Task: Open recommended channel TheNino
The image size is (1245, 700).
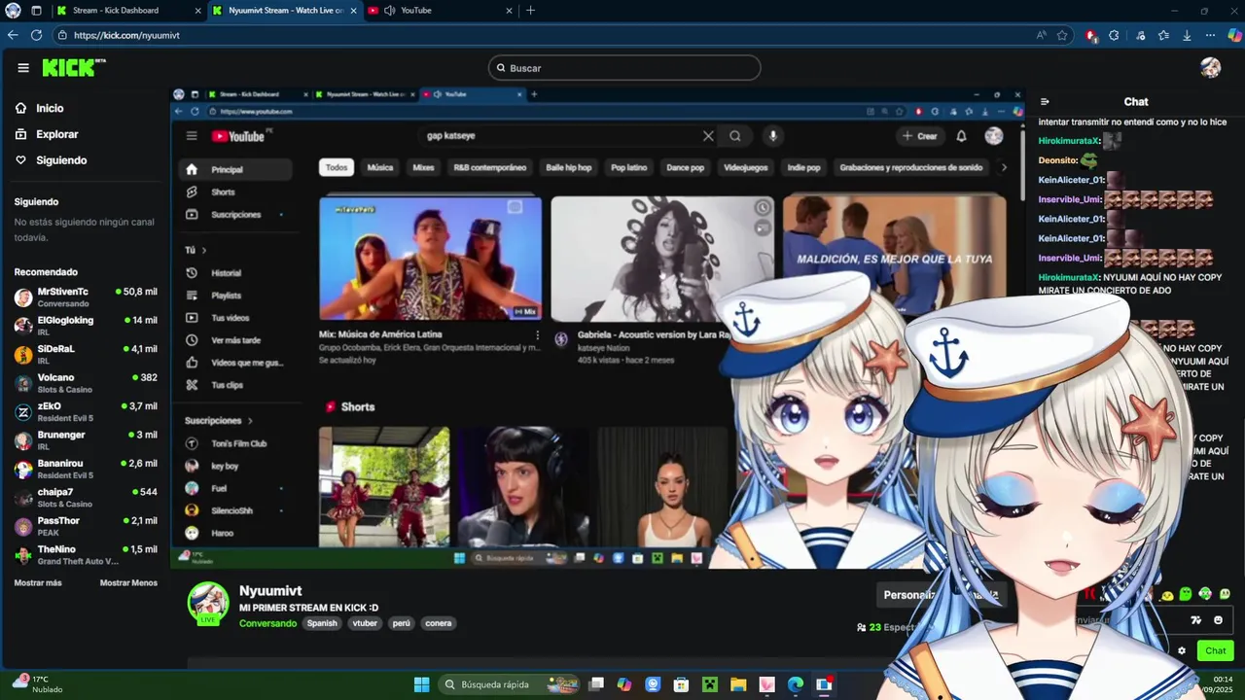Action: (x=86, y=554)
